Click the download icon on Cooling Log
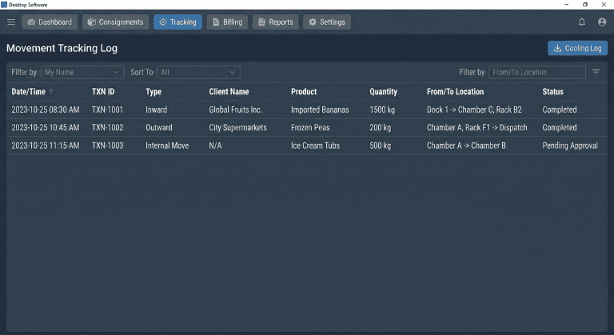Screen dimensions: 614x335 (557, 49)
